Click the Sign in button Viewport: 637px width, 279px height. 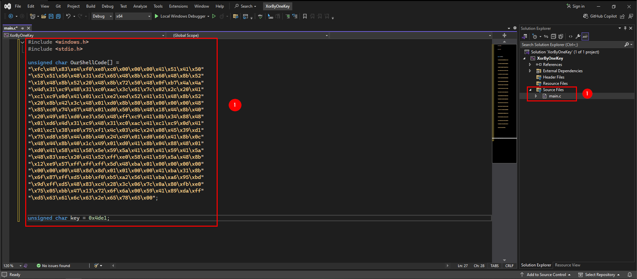coord(576,6)
